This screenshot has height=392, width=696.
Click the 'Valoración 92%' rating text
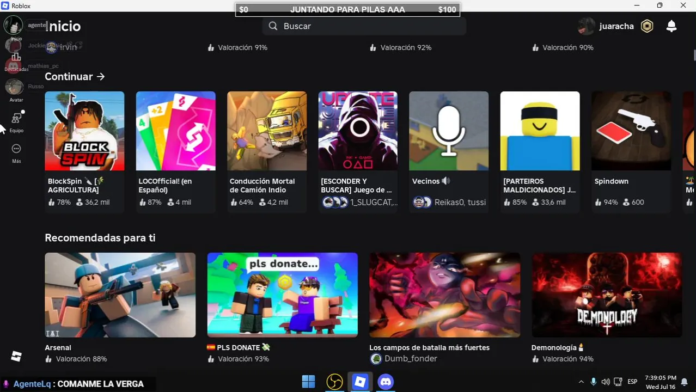[406, 47]
